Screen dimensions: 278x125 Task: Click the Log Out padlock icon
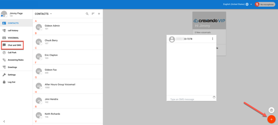click(4, 82)
